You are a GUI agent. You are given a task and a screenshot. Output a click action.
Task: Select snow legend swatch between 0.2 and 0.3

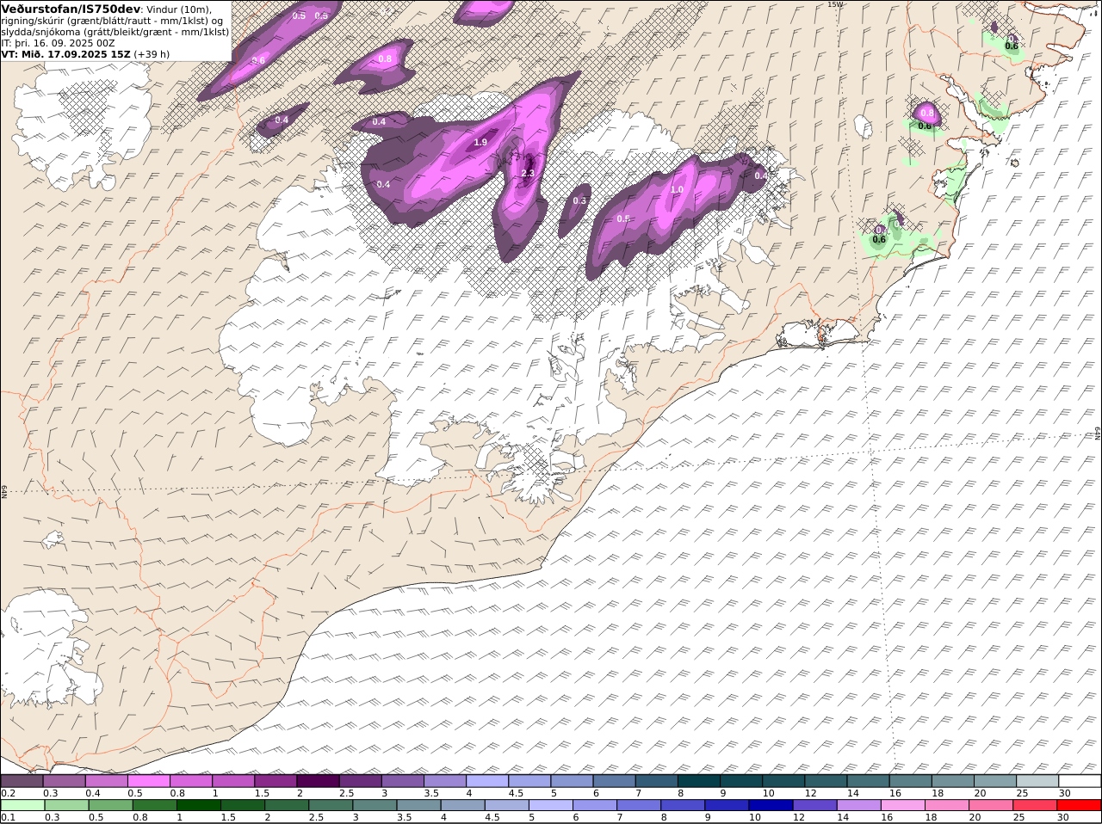tap(22, 781)
